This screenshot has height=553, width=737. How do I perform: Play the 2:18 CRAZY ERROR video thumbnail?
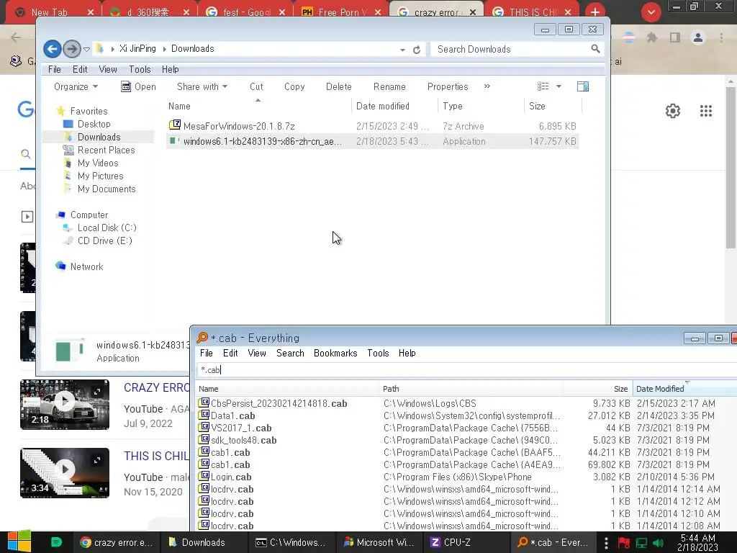[x=65, y=404]
